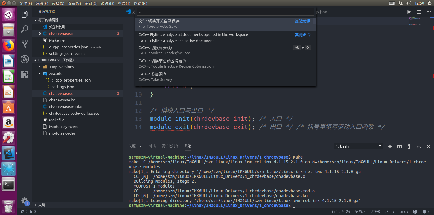Open Module.symvers in the explorer
This screenshot has width=434, height=215.
point(77,127)
